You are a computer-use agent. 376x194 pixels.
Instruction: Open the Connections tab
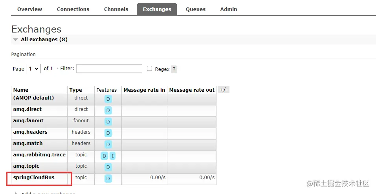(x=73, y=9)
